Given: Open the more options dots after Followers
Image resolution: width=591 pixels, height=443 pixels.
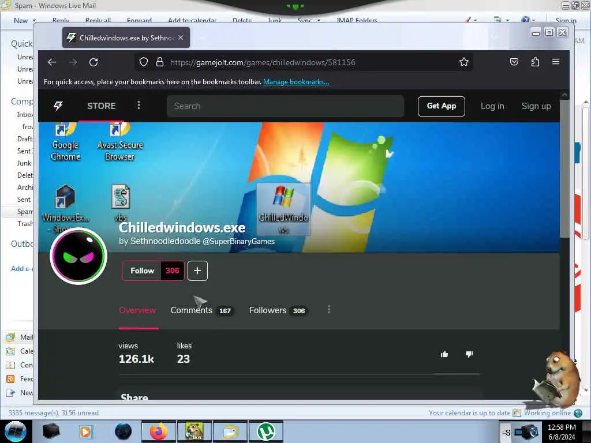Looking at the screenshot, I should tap(329, 310).
